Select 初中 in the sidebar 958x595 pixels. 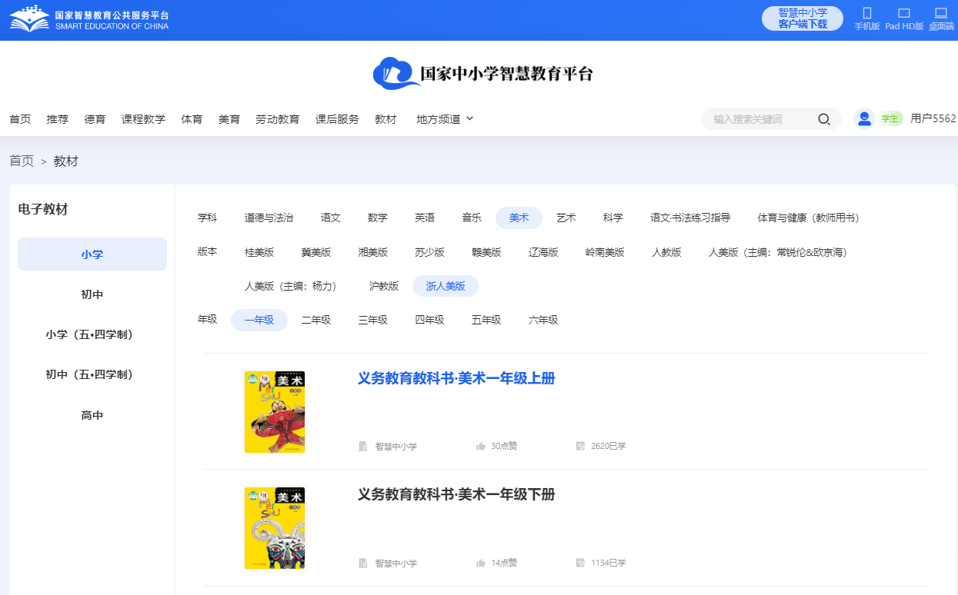92,294
